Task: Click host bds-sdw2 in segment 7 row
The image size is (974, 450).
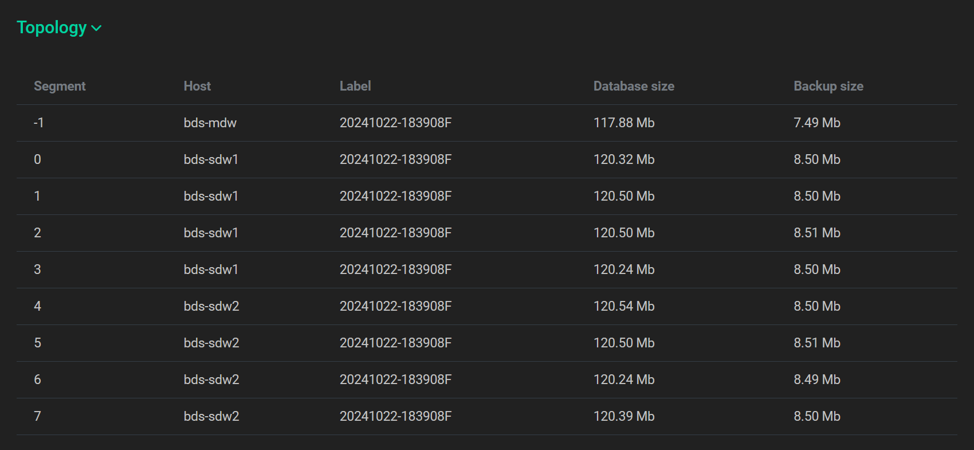Action: pos(211,416)
